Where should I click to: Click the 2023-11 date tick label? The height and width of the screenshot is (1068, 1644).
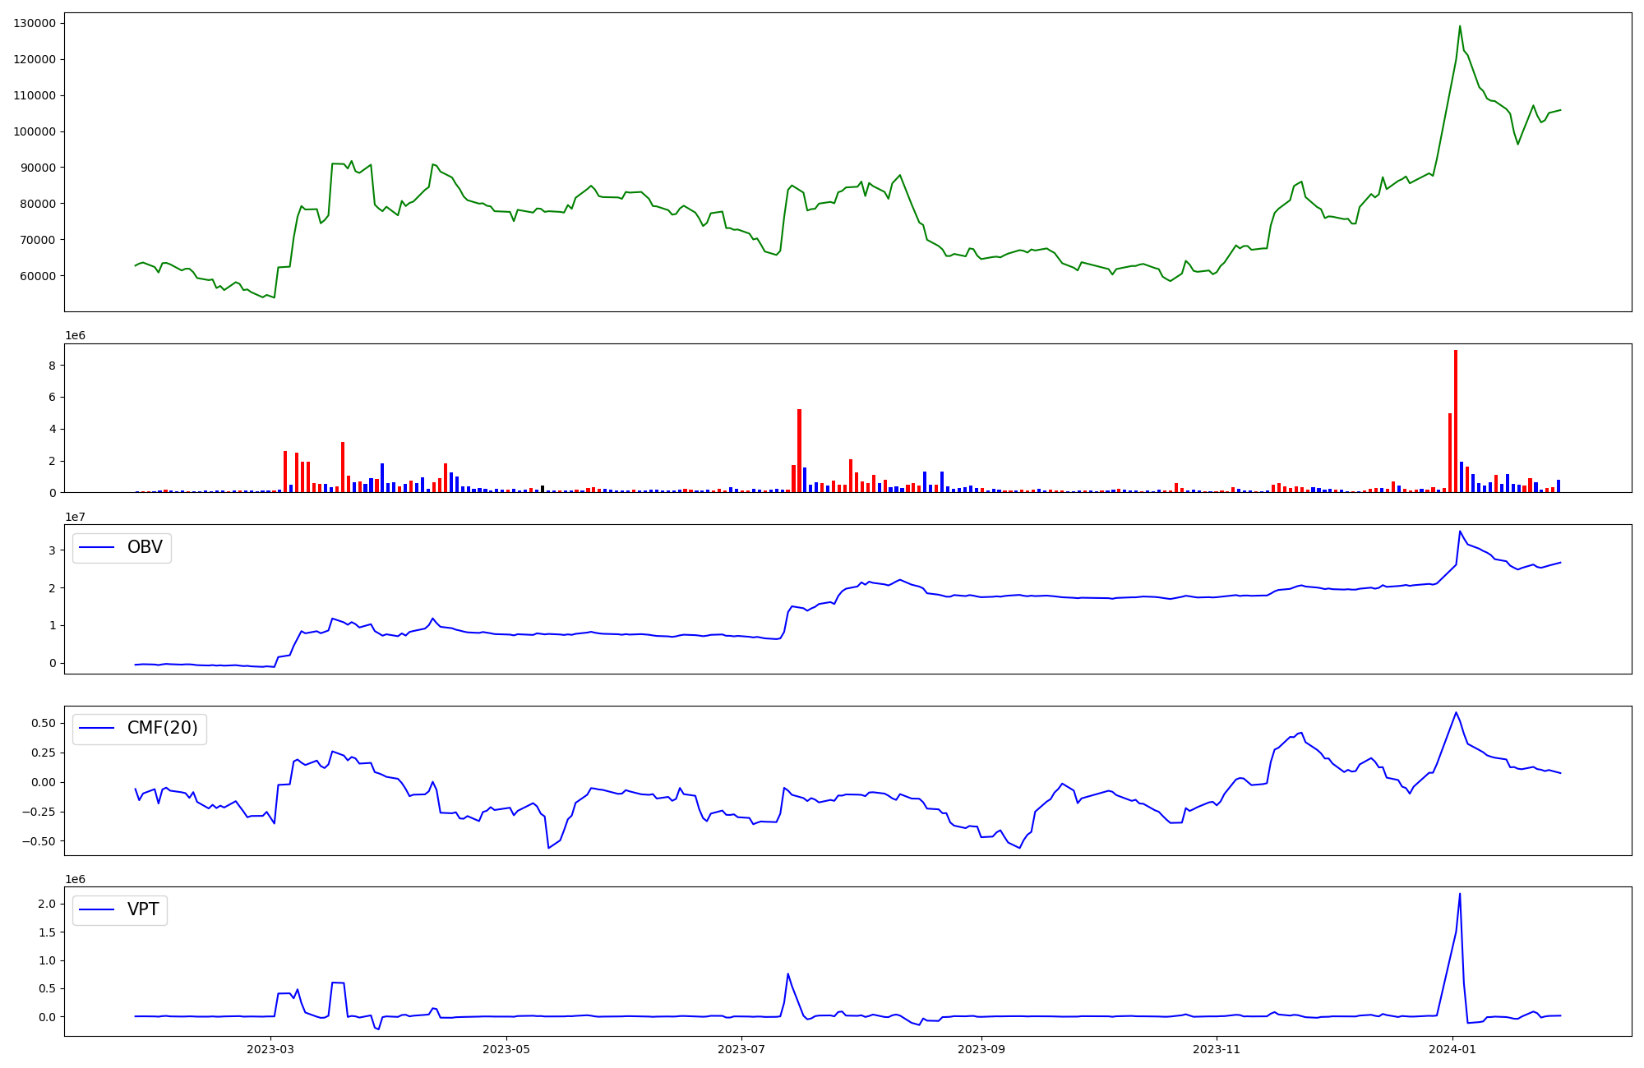[x=1217, y=1049]
